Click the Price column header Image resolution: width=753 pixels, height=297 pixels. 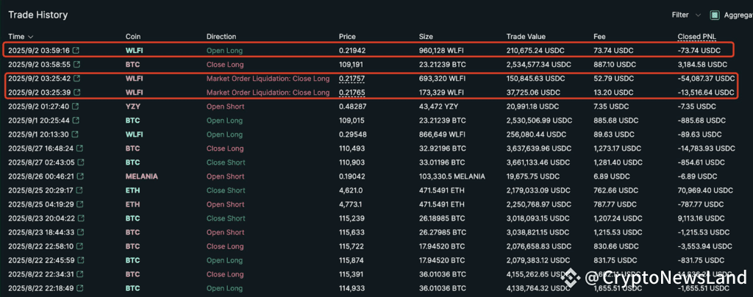click(347, 37)
